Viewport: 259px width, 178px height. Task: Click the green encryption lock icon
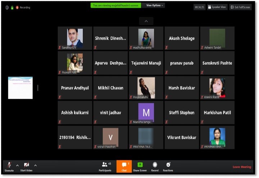[12, 7]
